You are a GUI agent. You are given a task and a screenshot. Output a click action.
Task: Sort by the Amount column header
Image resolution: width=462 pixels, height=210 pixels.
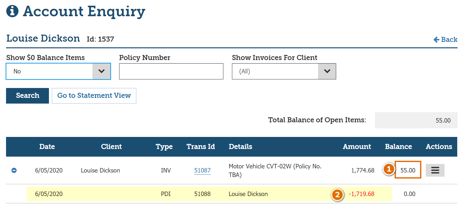click(357, 147)
